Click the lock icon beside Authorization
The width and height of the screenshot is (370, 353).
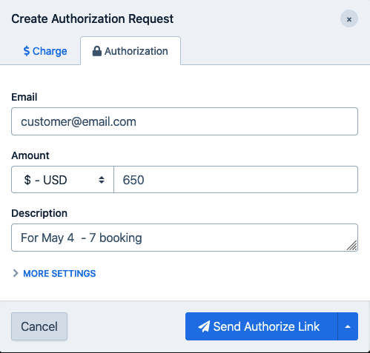[x=96, y=51]
